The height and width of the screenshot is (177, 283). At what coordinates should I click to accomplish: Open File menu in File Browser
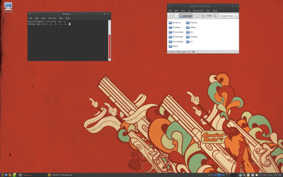170,11
